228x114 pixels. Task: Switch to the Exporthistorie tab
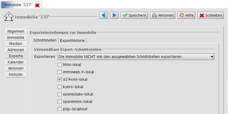pos(72,41)
